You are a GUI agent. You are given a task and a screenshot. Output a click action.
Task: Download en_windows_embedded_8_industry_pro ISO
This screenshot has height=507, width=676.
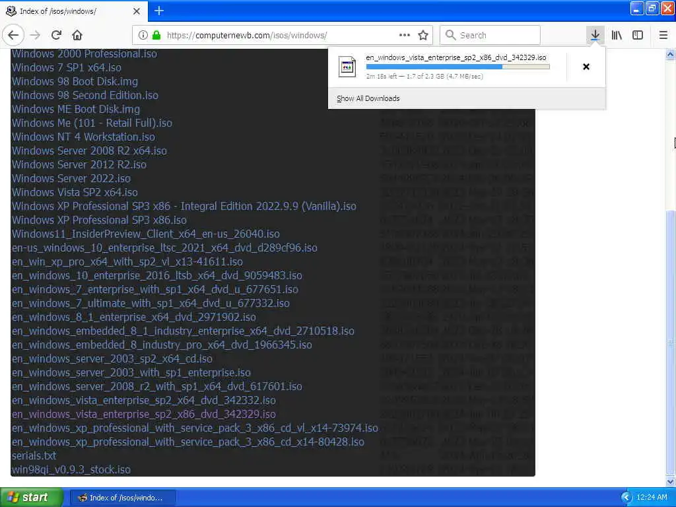(162, 345)
